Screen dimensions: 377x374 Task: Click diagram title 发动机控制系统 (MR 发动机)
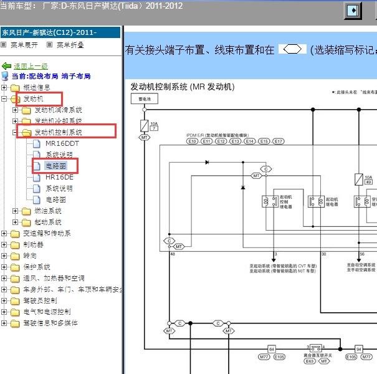(x=183, y=87)
